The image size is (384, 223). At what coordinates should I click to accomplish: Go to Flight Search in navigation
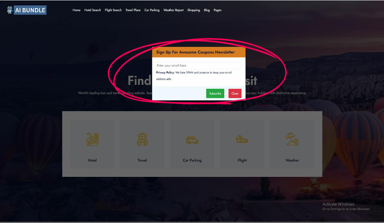click(x=113, y=10)
